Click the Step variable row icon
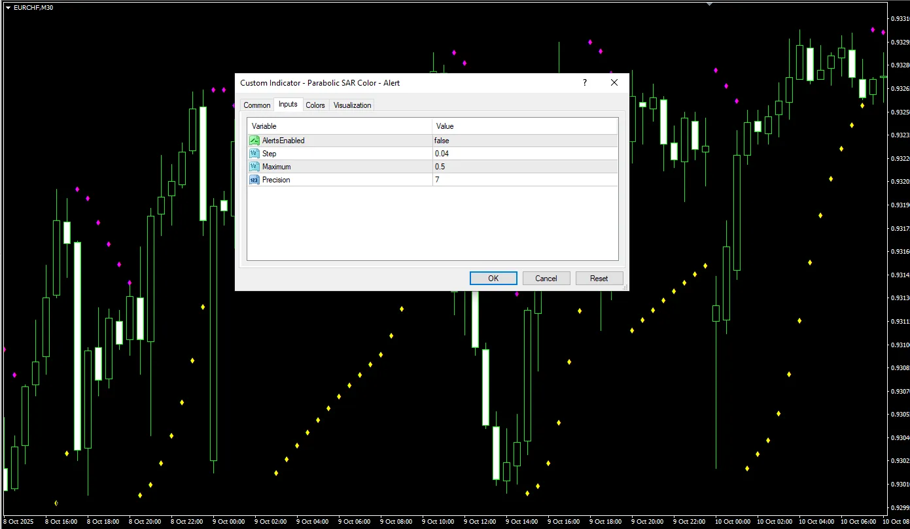 coord(254,154)
